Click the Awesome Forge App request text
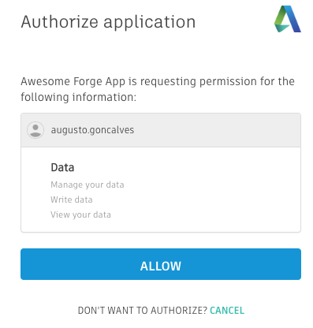This screenshot has height=328, width=313. point(158,89)
